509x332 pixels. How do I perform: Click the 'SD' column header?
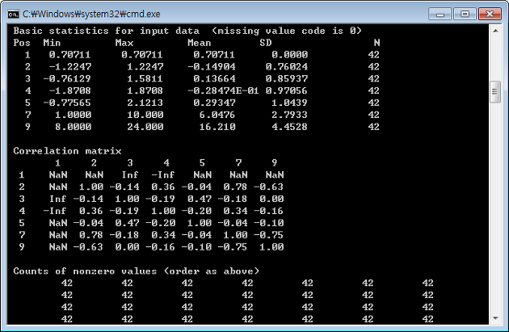click(266, 43)
